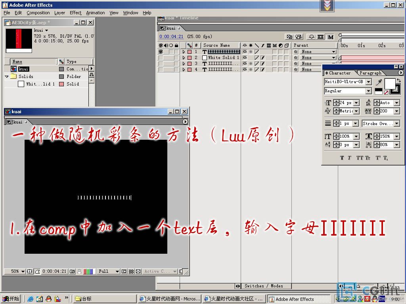Click the transparency grid icon in Comp window
The image size is (406, 304).
[131, 272]
